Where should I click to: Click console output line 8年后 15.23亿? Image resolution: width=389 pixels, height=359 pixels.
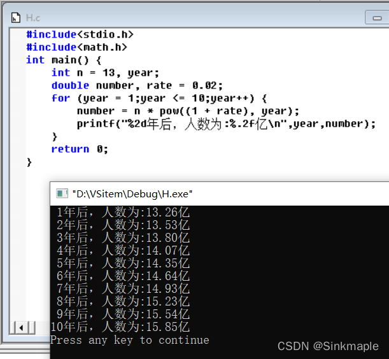[123, 301]
